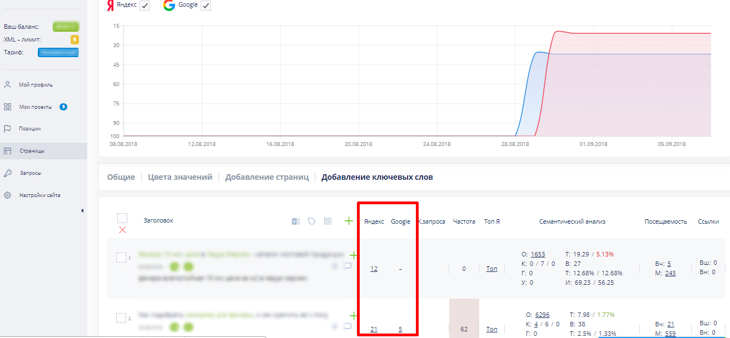Viewport: 730px width, 338px height.
Task: Click the grid view icon in the table header
Action: [x=328, y=221]
